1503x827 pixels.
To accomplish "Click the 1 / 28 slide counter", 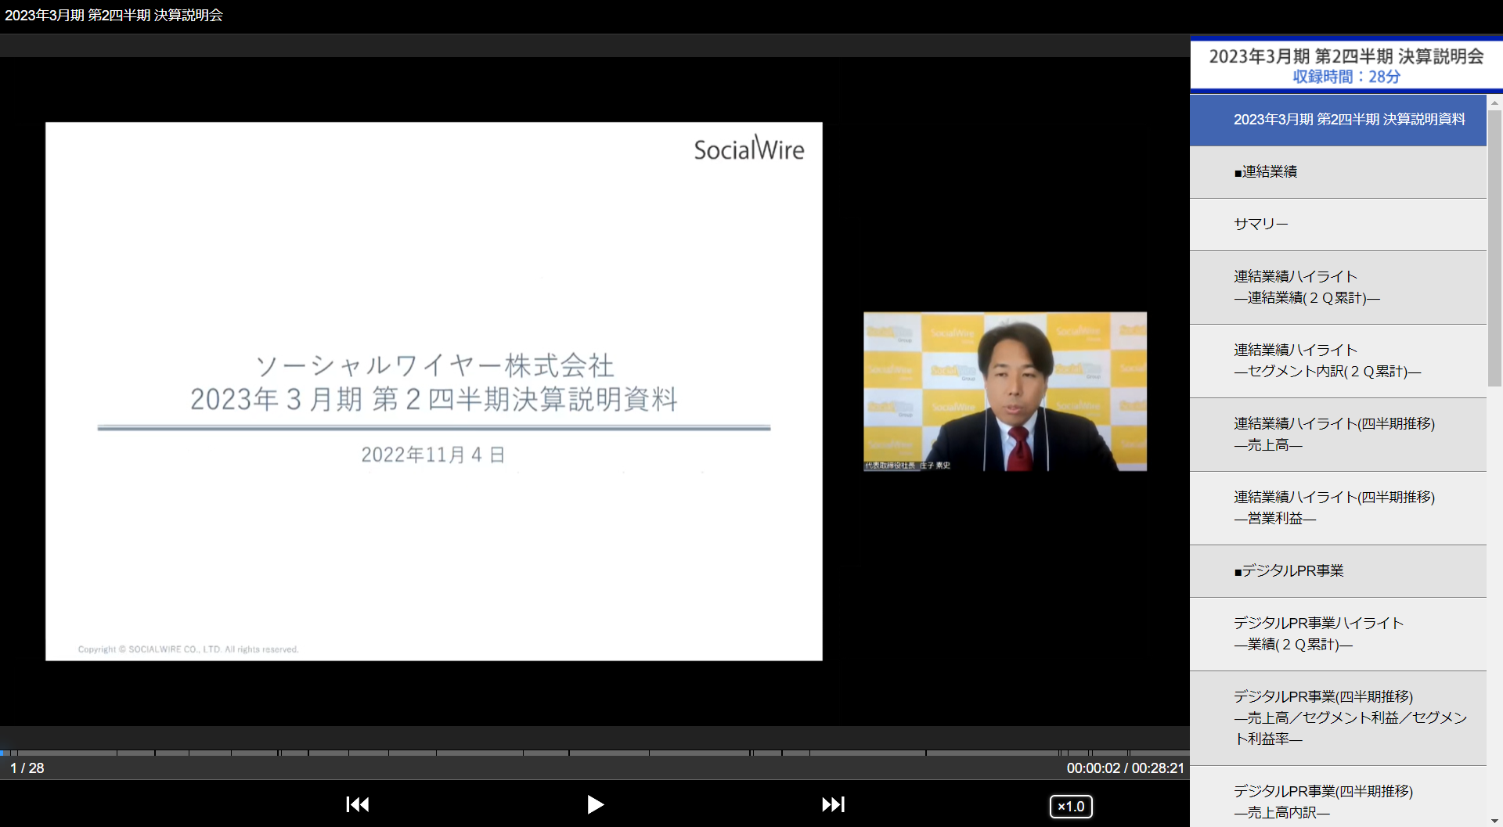I will (x=27, y=768).
